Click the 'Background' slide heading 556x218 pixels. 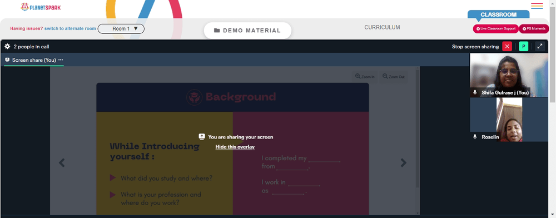coord(240,97)
